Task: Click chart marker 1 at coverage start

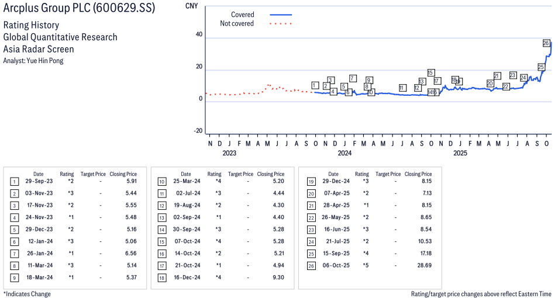Action: (315, 85)
